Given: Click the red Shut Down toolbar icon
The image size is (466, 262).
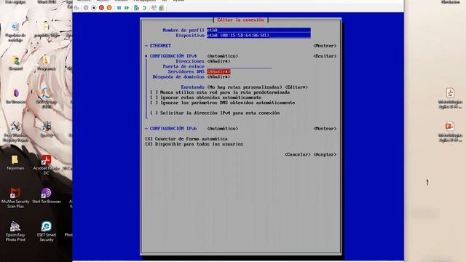Looking at the screenshot, I should [x=101, y=8].
